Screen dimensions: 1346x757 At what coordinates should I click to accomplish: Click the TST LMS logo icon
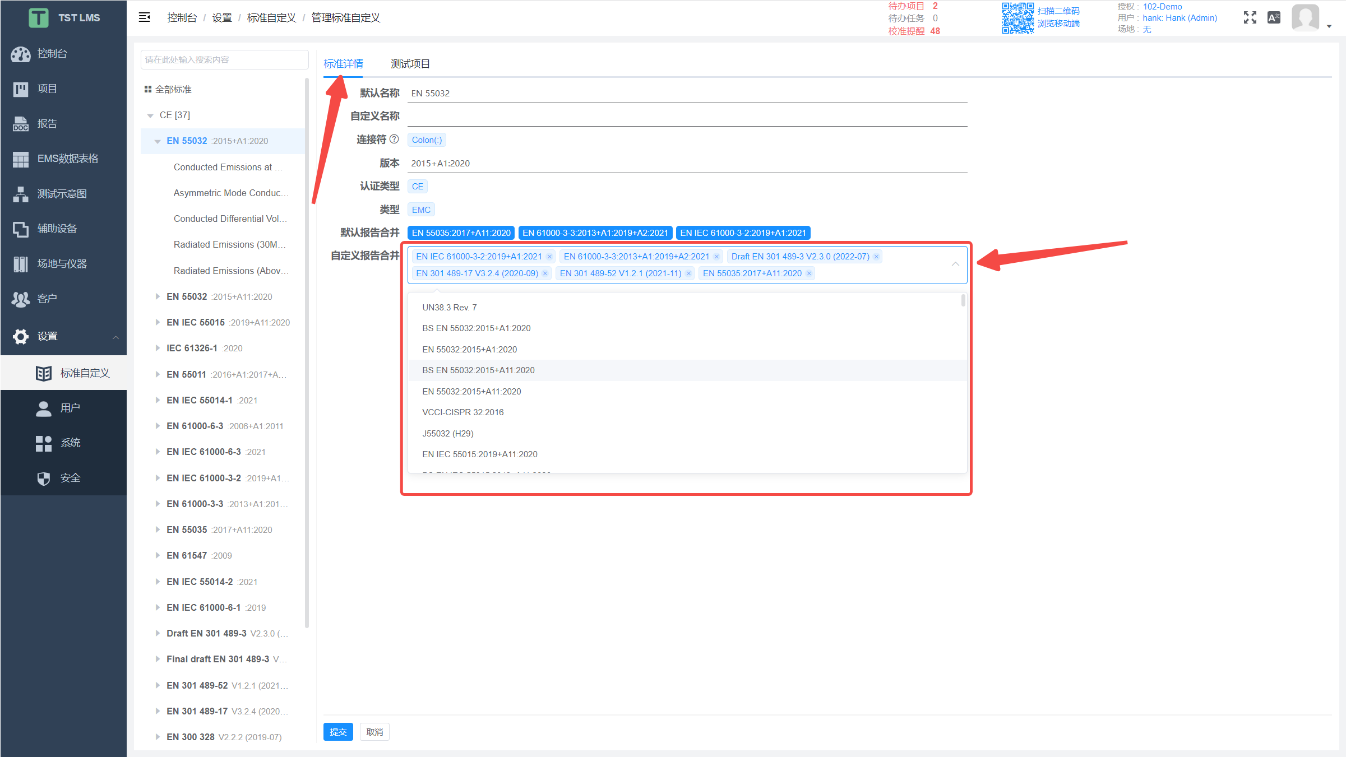click(x=39, y=18)
